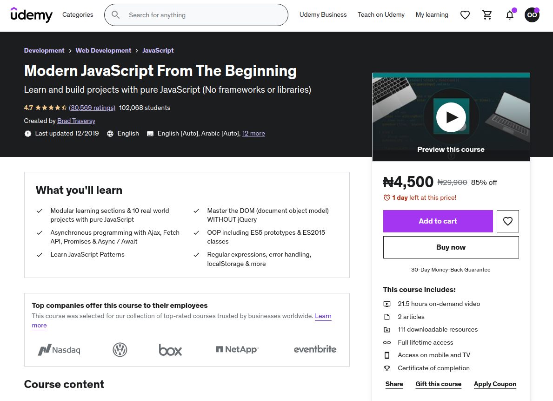553x401 pixels.
Task: Click the mobile access icon
Action: pyautogui.click(x=387, y=355)
